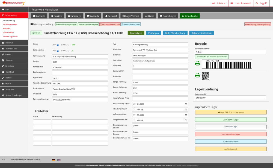Select the British flag language icon
273x168 pixels.
click(59, 160)
